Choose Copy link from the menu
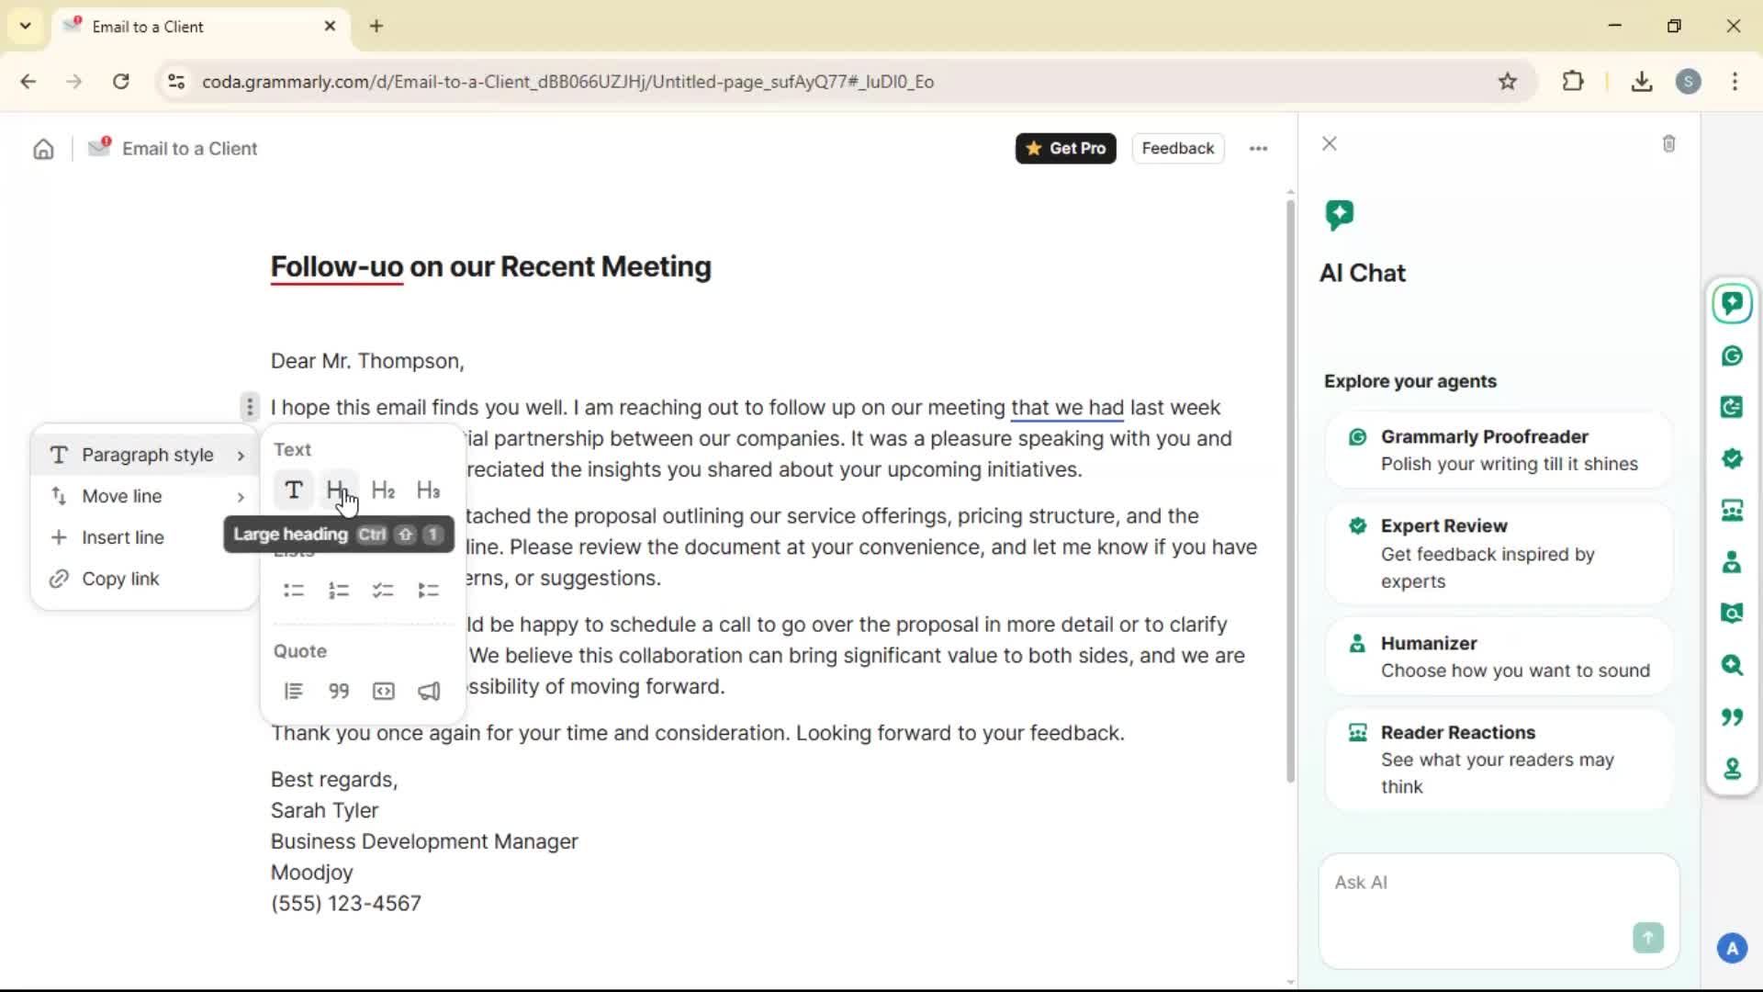This screenshot has width=1763, height=992. pyautogui.click(x=120, y=580)
